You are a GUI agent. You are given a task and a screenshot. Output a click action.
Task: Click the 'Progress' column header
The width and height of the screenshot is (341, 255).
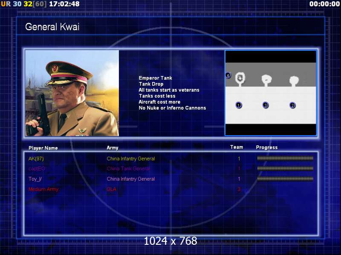point(267,147)
